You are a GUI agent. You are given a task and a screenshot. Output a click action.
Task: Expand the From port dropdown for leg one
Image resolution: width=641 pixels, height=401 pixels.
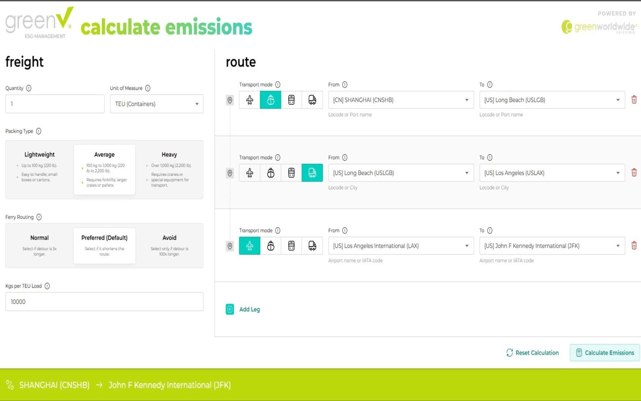pyautogui.click(x=467, y=100)
